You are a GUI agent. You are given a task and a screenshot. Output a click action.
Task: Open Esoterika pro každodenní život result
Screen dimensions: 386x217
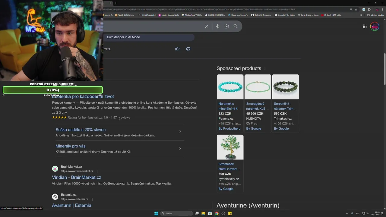(x=83, y=96)
